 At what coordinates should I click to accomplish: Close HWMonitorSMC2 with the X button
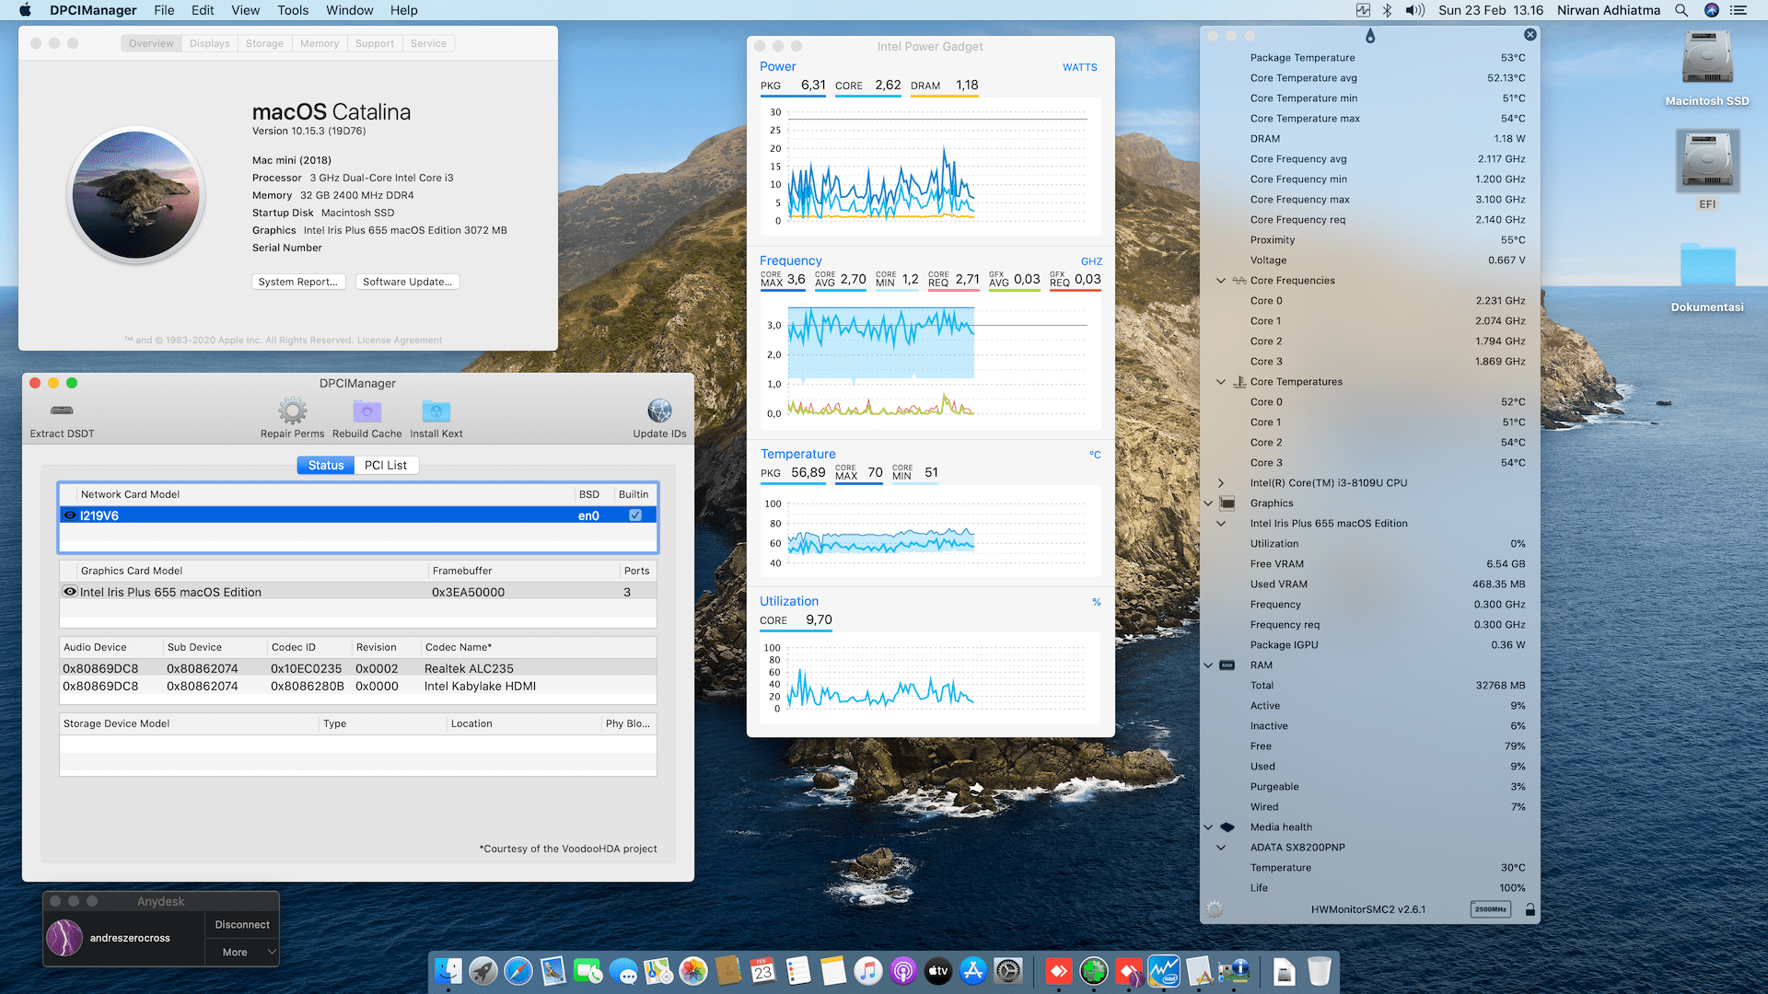pyautogui.click(x=1530, y=35)
